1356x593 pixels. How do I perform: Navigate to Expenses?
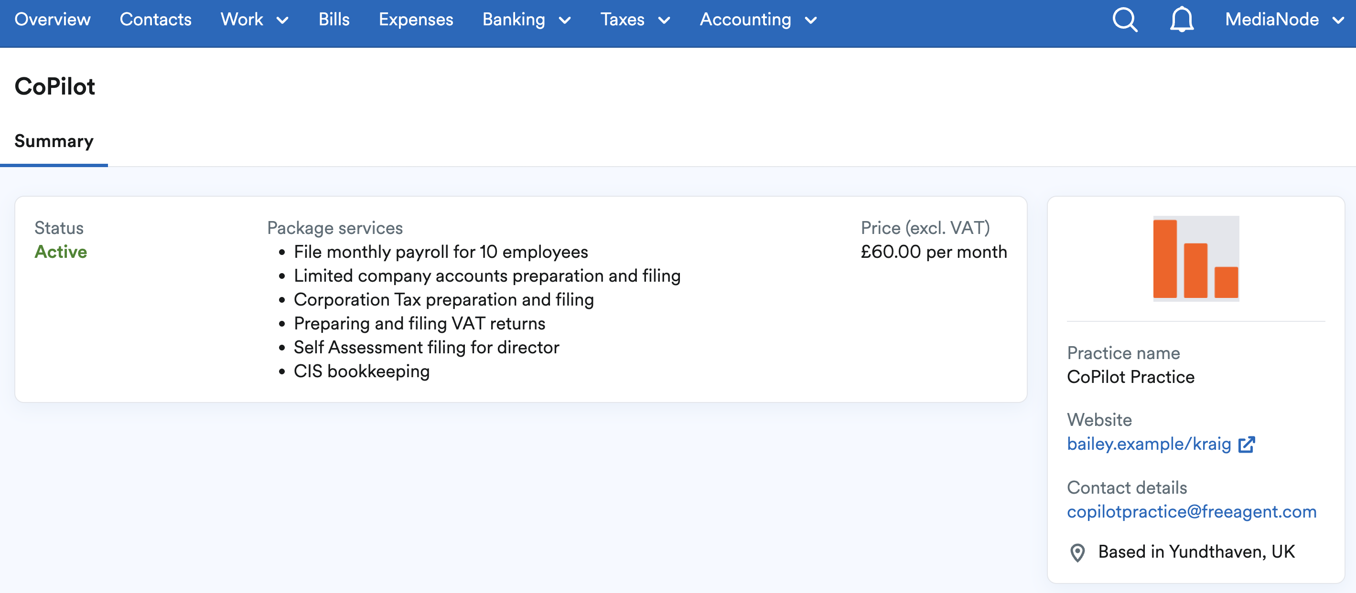point(416,20)
